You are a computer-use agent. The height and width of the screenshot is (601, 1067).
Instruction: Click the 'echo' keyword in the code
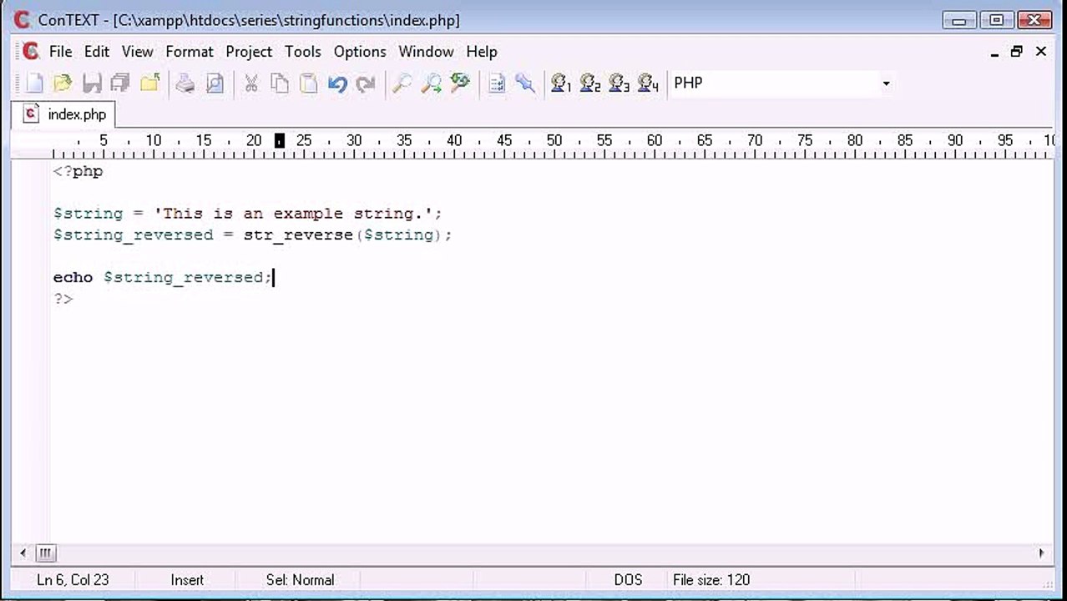pos(73,277)
